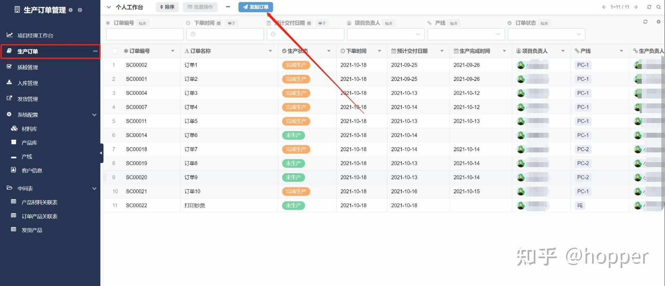Open 入库管理 in the sidebar
The image size is (665, 286).
(x=27, y=83)
